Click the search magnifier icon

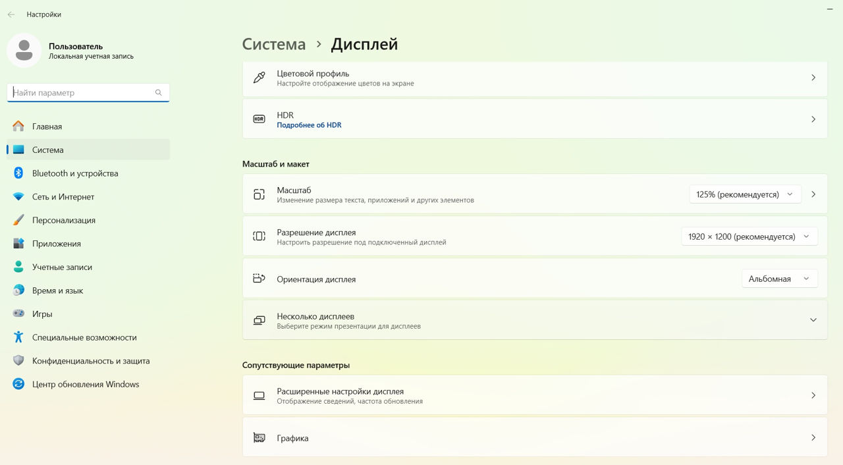click(x=158, y=93)
